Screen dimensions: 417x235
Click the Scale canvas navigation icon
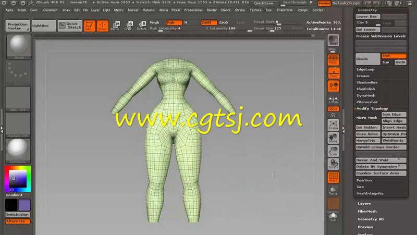pos(333,151)
